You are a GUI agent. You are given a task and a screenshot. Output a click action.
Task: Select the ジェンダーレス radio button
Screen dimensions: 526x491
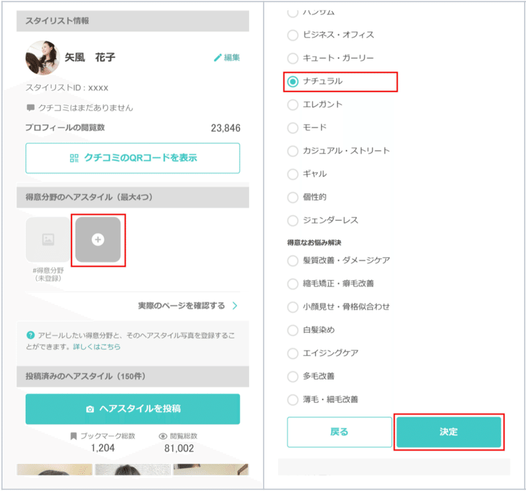tap(293, 220)
